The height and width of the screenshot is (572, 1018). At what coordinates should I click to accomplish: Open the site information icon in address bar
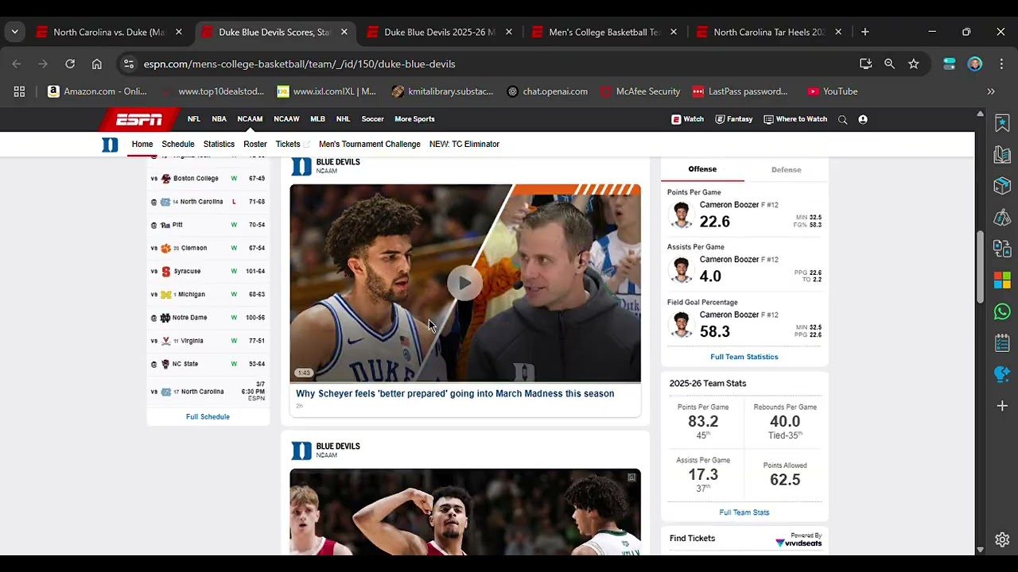(129, 64)
